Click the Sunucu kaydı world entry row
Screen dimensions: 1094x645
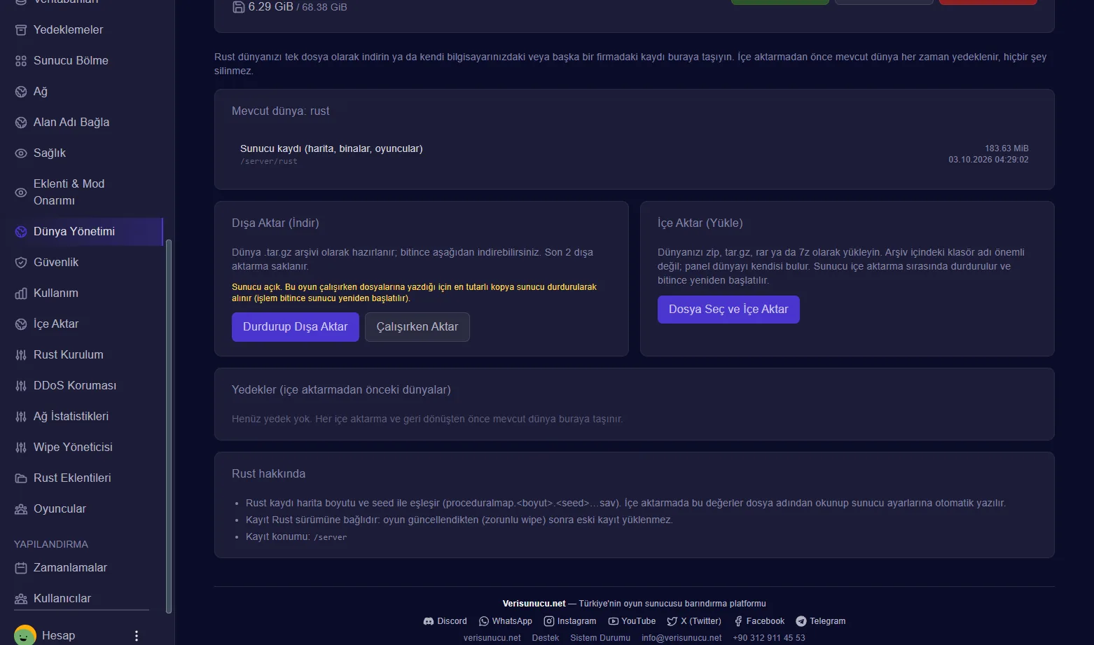click(x=635, y=154)
